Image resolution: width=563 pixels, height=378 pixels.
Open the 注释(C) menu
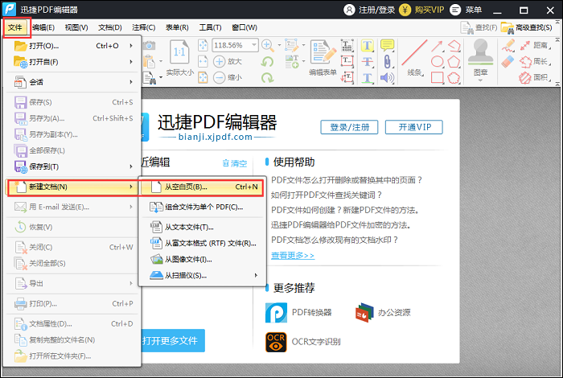tap(144, 27)
